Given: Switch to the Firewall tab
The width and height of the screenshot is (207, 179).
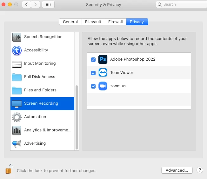Looking at the screenshot, I should click(x=116, y=22).
